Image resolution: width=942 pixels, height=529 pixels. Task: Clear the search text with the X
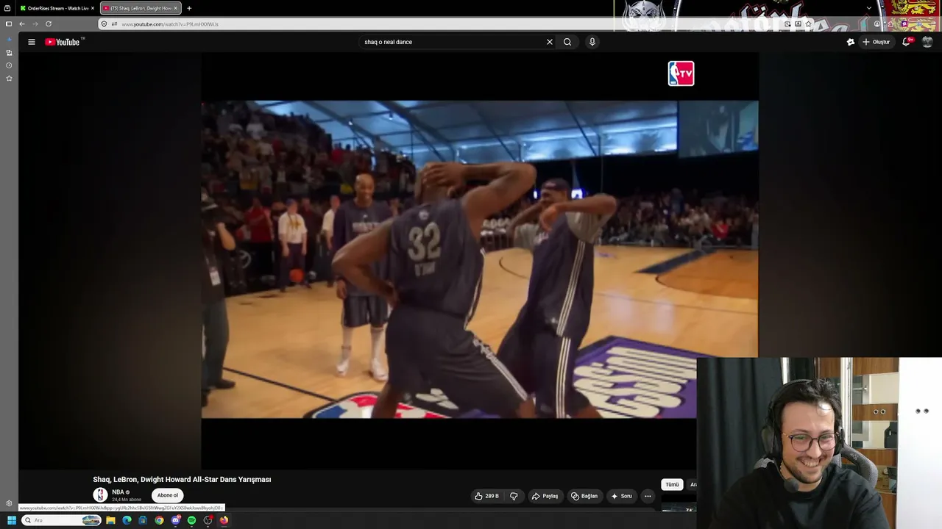[549, 42]
